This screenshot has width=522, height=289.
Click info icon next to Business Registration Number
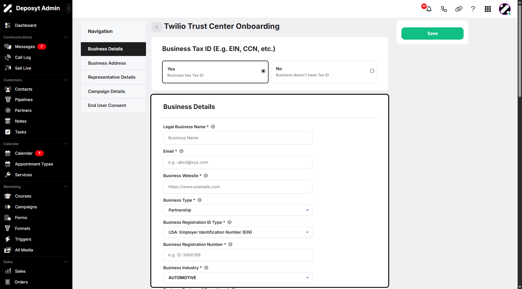[x=230, y=244]
